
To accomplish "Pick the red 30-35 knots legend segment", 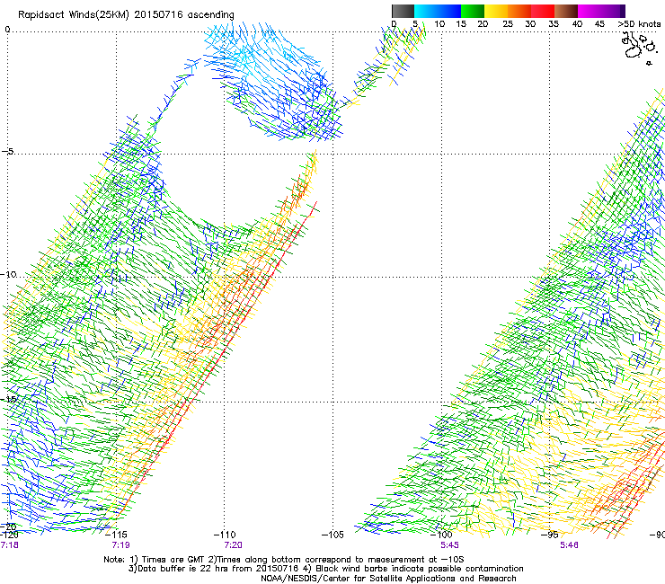I will click(x=543, y=11).
